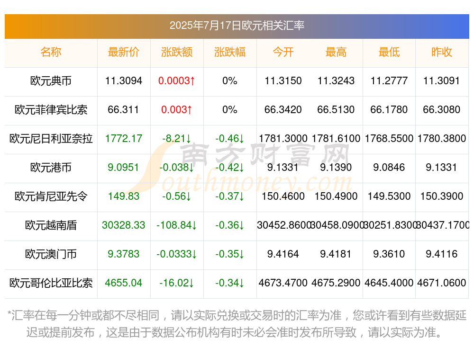474x347 pixels.
Task: Click previous close 11.3091
Action: 442,81
